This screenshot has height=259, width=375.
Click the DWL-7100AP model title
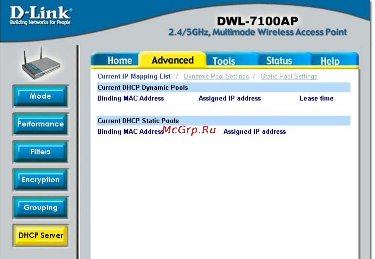pos(257,21)
